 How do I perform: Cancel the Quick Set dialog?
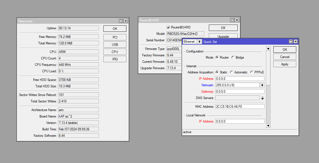tap(285, 57)
